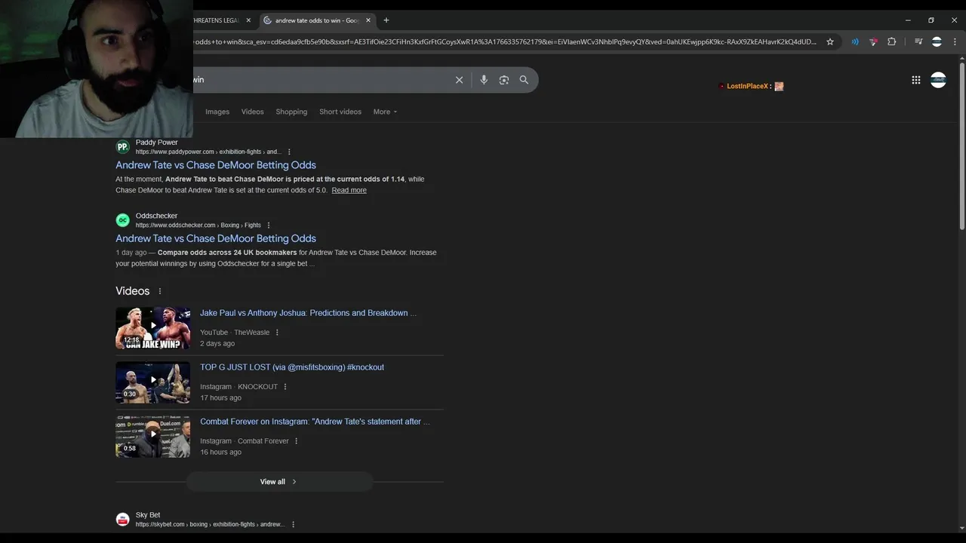Screen dimensions: 966x543
Task: Click the Oddschecker favicon
Action: 122,220
